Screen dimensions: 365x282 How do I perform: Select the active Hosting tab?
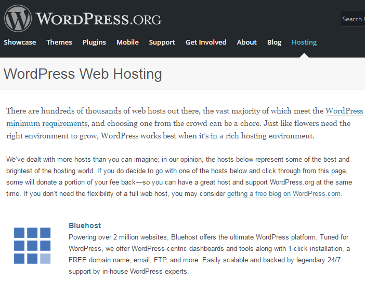coord(304,42)
